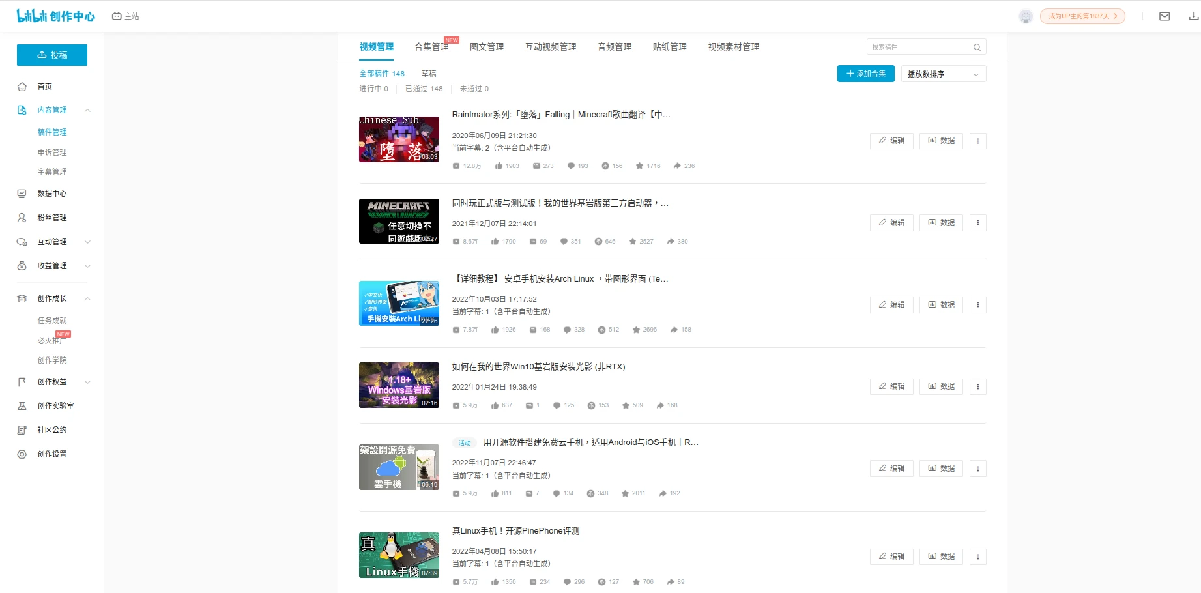
Task: Open the Arch Linux tutorial video thumbnail
Action: click(x=399, y=303)
